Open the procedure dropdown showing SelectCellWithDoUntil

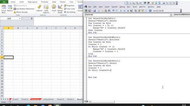[x=182, y=15]
